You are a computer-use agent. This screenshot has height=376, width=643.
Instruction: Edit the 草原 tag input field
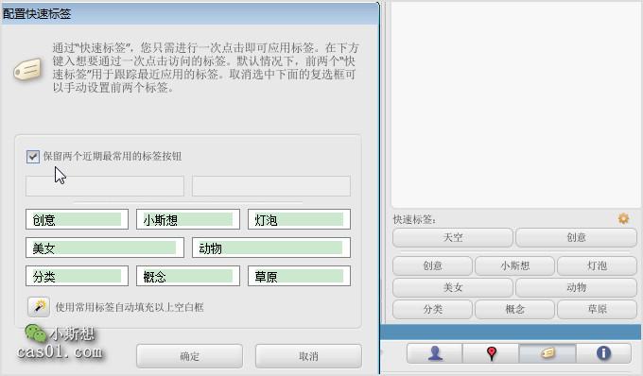pyautogui.click(x=300, y=276)
